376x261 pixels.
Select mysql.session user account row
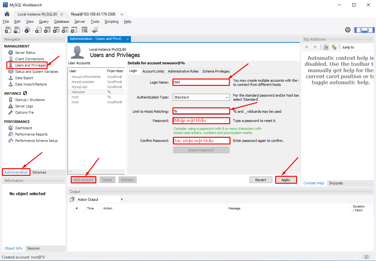coord(96,82)
